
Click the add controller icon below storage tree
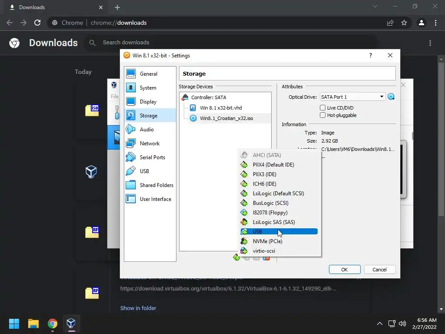tap(236, 257)
